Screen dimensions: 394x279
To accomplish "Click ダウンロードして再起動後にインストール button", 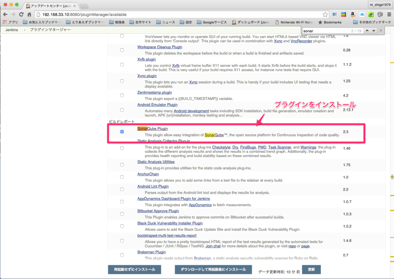I will pyautogui.click(x=213, y=269).
